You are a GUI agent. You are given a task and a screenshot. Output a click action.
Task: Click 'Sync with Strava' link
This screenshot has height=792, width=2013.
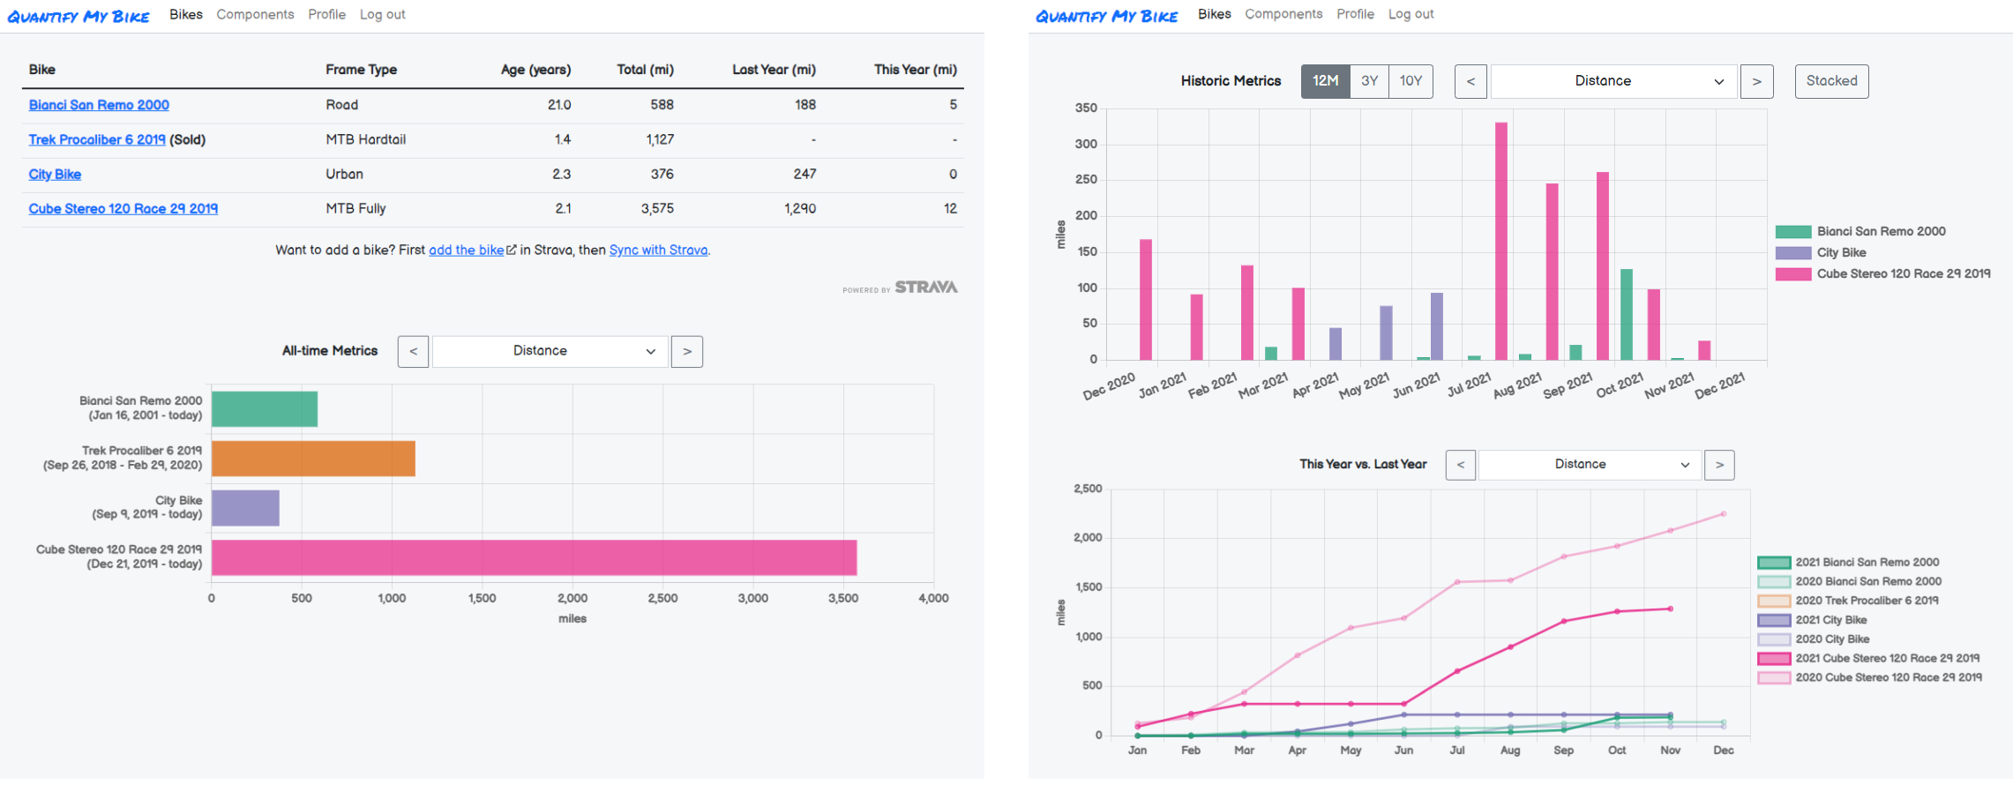pos(658,250)
